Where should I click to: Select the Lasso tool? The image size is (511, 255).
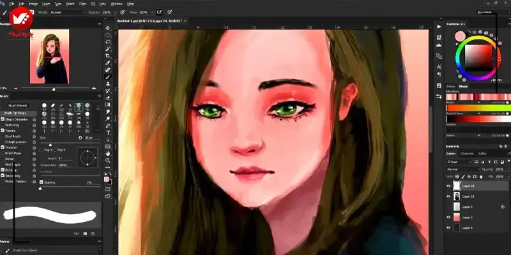108,42
